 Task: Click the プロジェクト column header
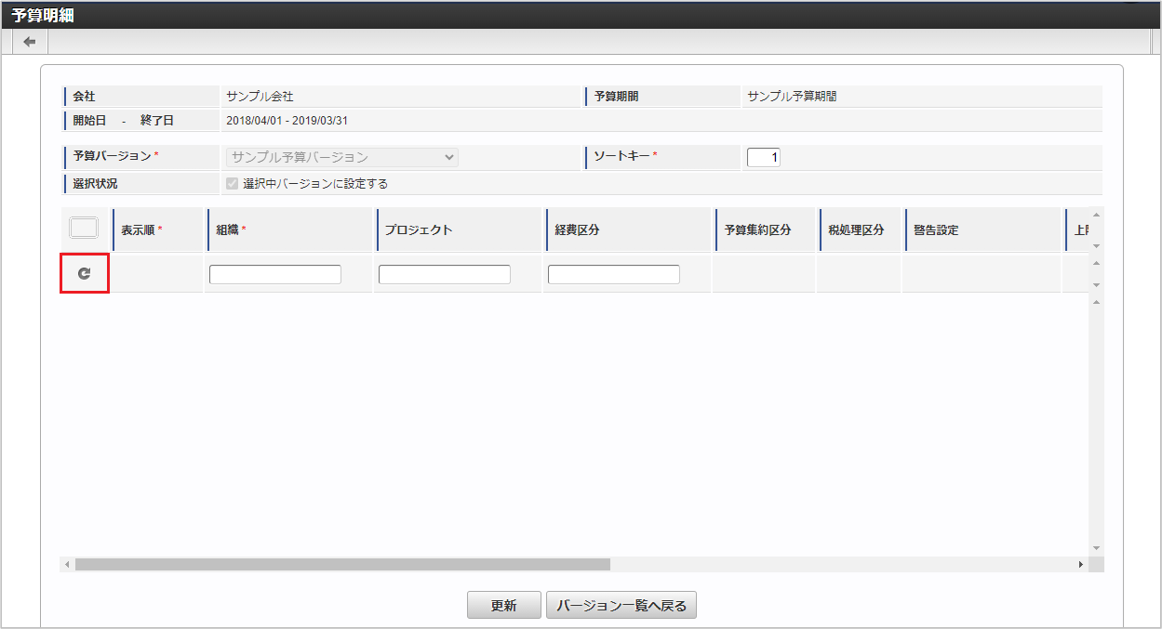(461, 229)
